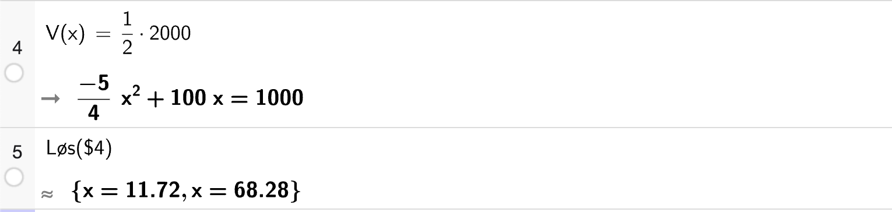Focus the Løs($4) command input
The height and width of the screenshot is (212, 892).
coord(79,150)
